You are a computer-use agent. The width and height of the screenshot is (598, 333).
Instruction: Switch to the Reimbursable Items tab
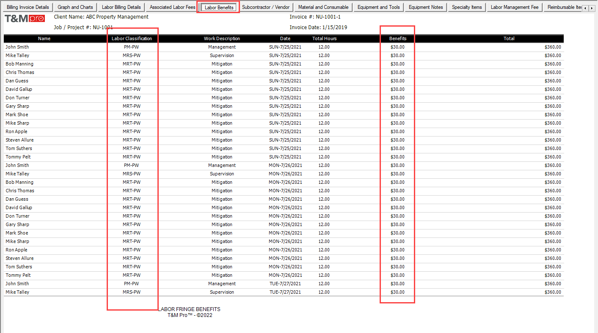[563, 7]
